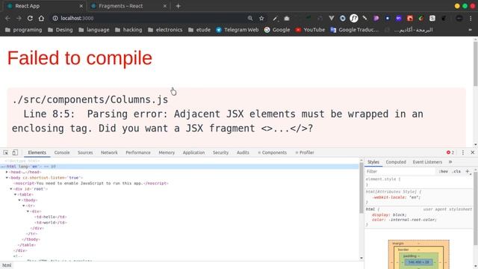Switch to the Application tab
Screen dimensions: 478x269
[193, 152]
